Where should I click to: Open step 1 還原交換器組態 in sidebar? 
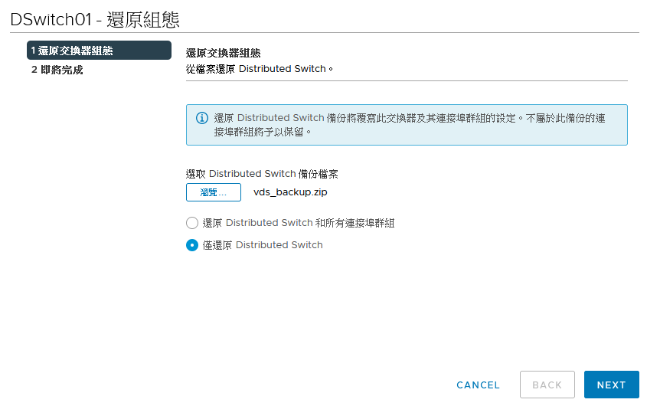(99, 51)
